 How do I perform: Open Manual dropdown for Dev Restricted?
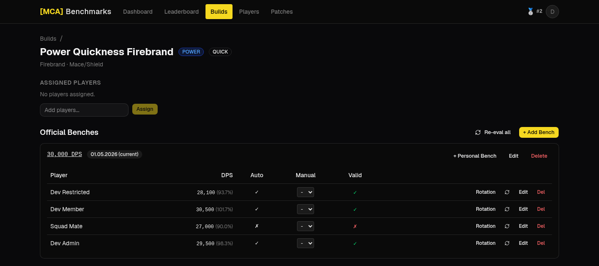click(305, 192)
